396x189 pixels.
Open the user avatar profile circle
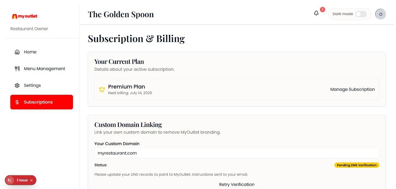click(x=381, y=14)
